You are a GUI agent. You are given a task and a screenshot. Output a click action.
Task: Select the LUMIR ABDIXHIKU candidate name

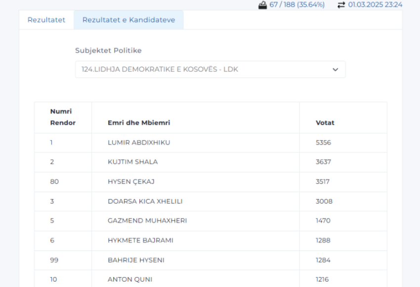coord(139,143)
